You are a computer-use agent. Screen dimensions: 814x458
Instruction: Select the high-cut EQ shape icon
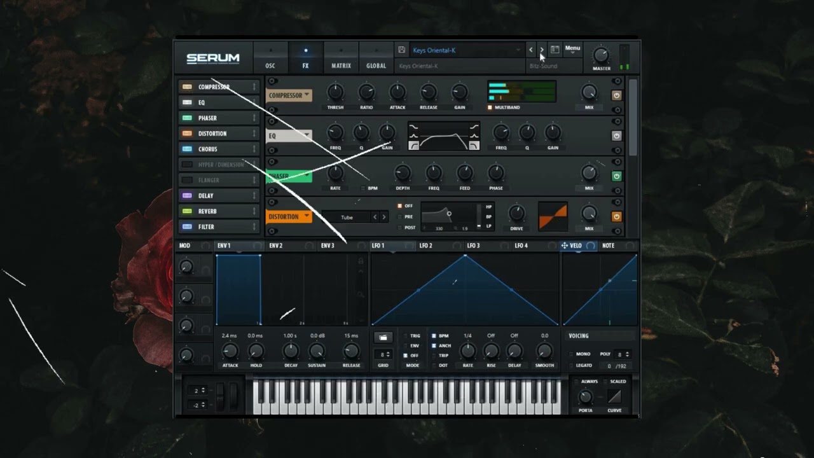tap(474, 146)
